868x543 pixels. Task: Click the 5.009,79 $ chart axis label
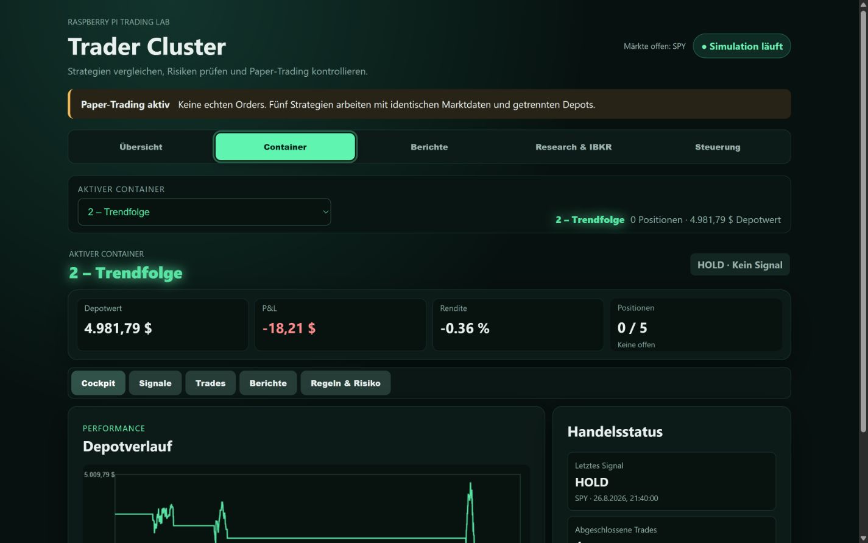coord(99,474)
